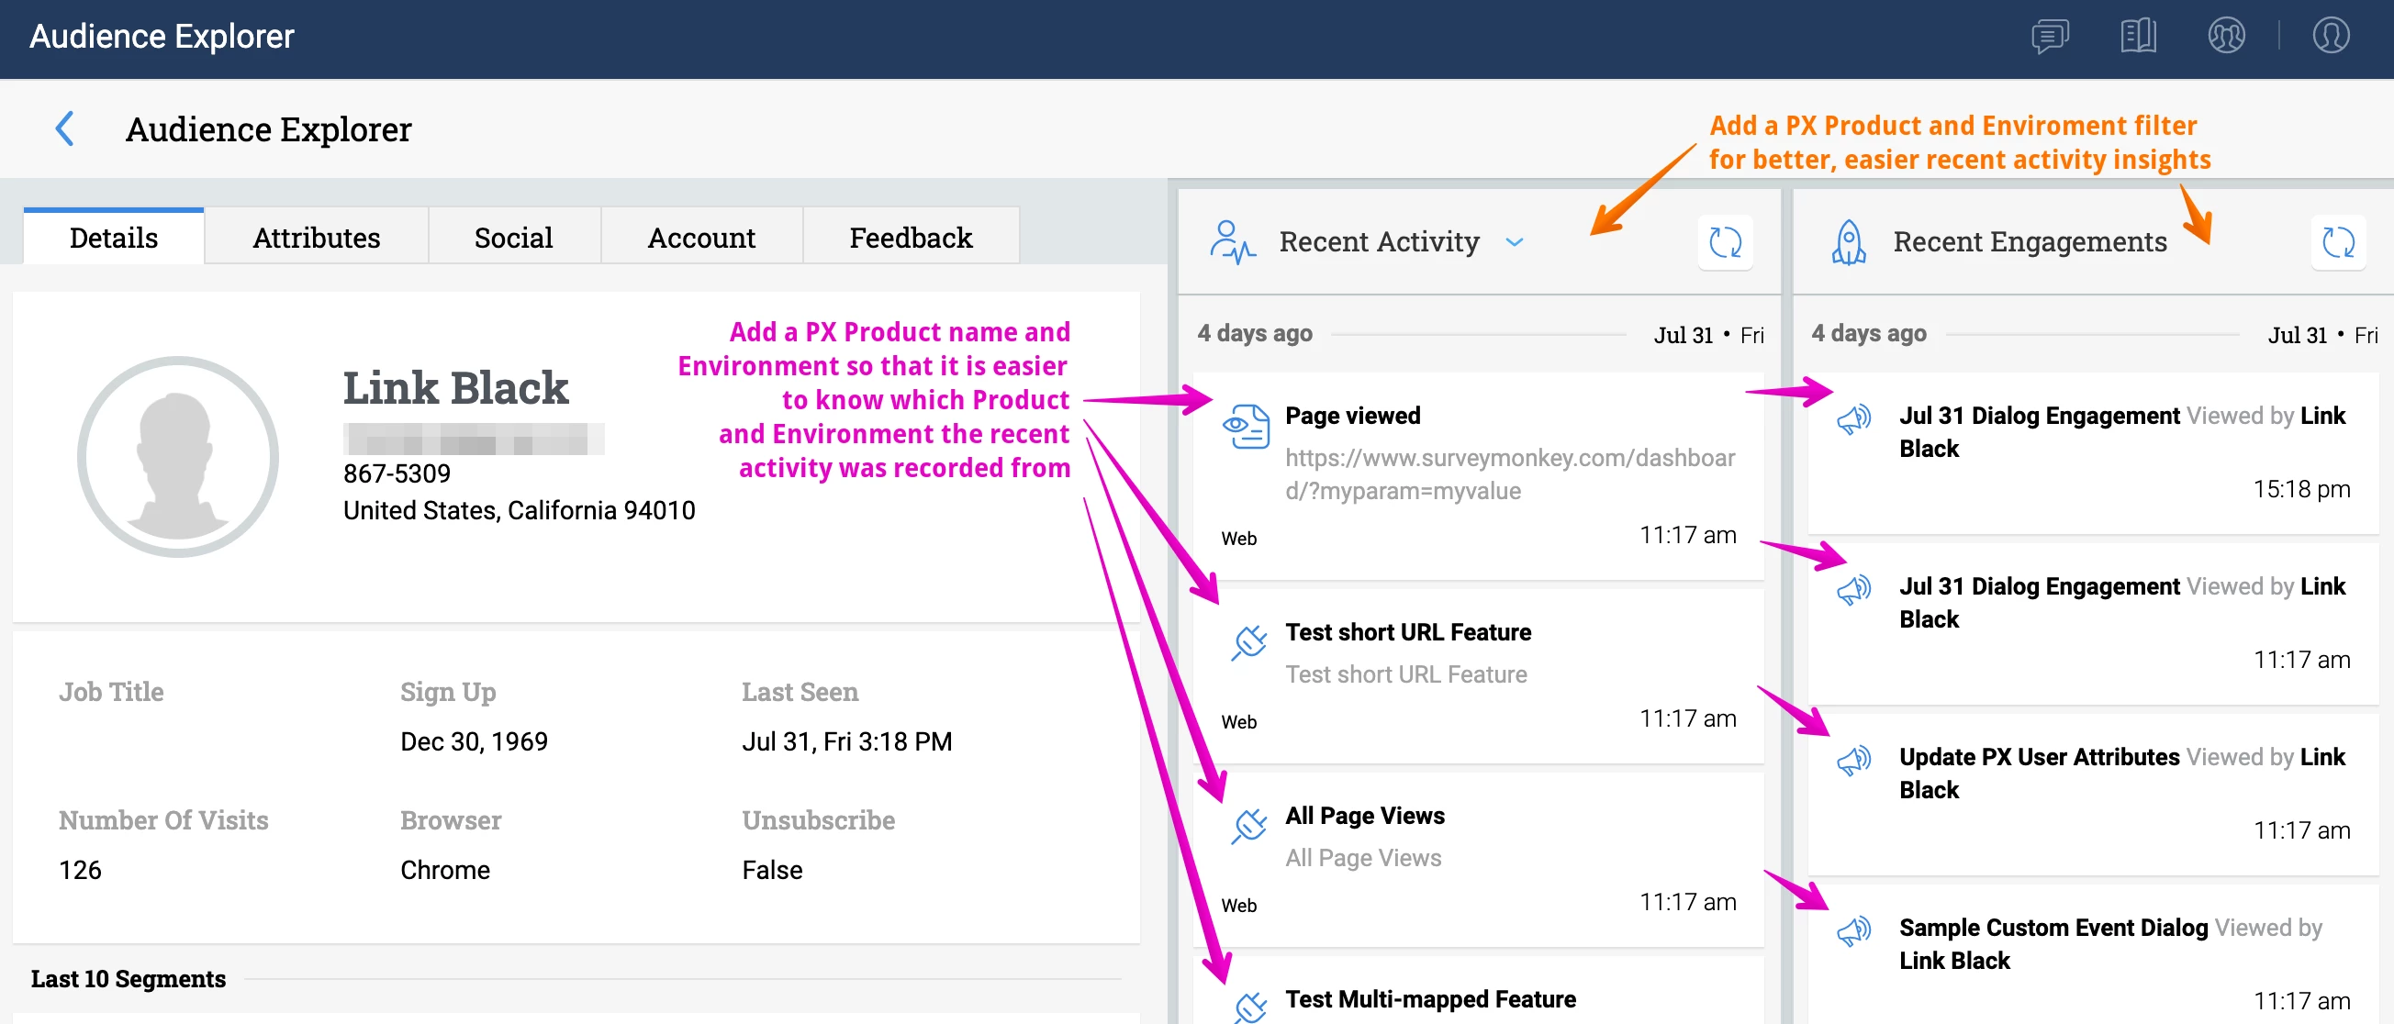
Task: Open the Account tab
Action: (x=700, y=238)
